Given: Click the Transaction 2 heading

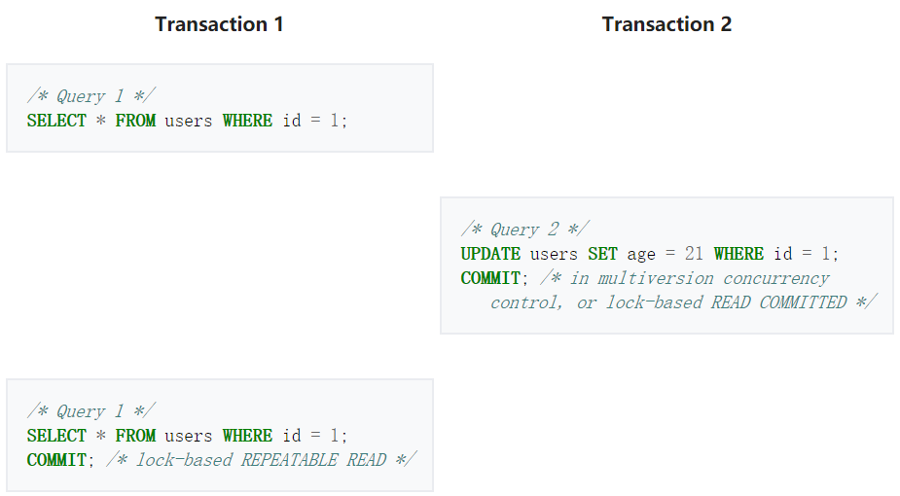Looking at the screenshot, I should pyautogui.click(x=666, y=24).
